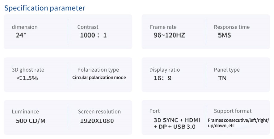
Task: Select the 500 CD/M luminance value
Action: pyautogui.click(x=31, y=121)
